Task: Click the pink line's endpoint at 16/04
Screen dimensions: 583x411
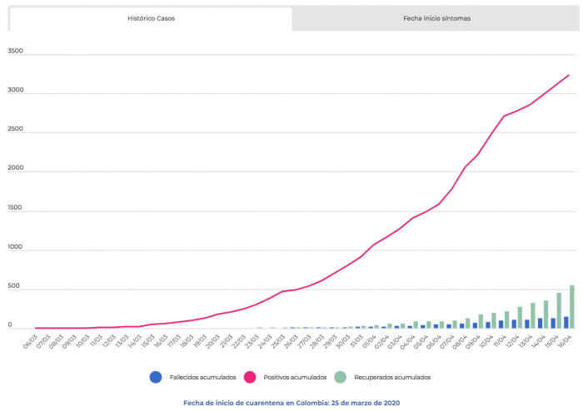Action: click(x=569, y=75)
